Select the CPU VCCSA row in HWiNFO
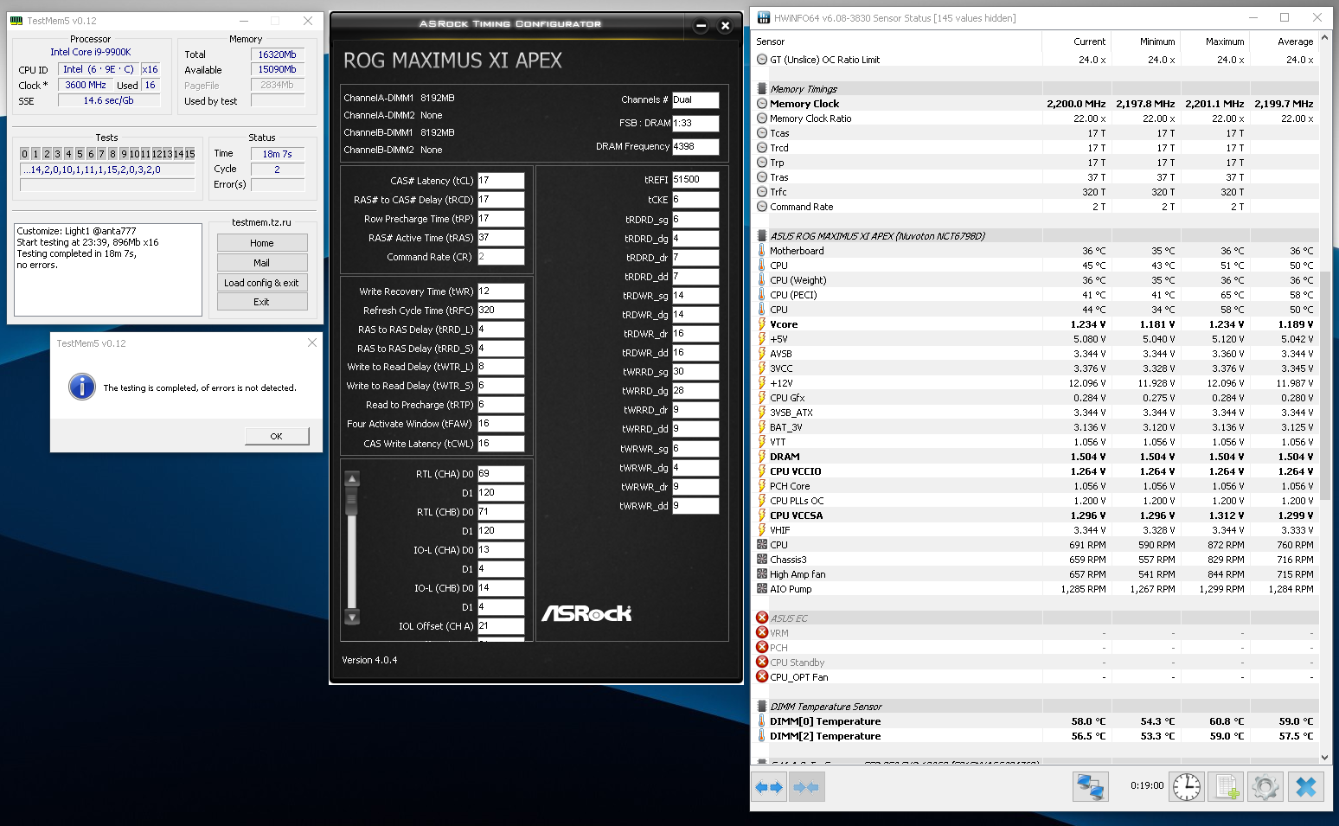Image resolution: width=1339 pixels, height=826 pixels. click(1036, 515)
